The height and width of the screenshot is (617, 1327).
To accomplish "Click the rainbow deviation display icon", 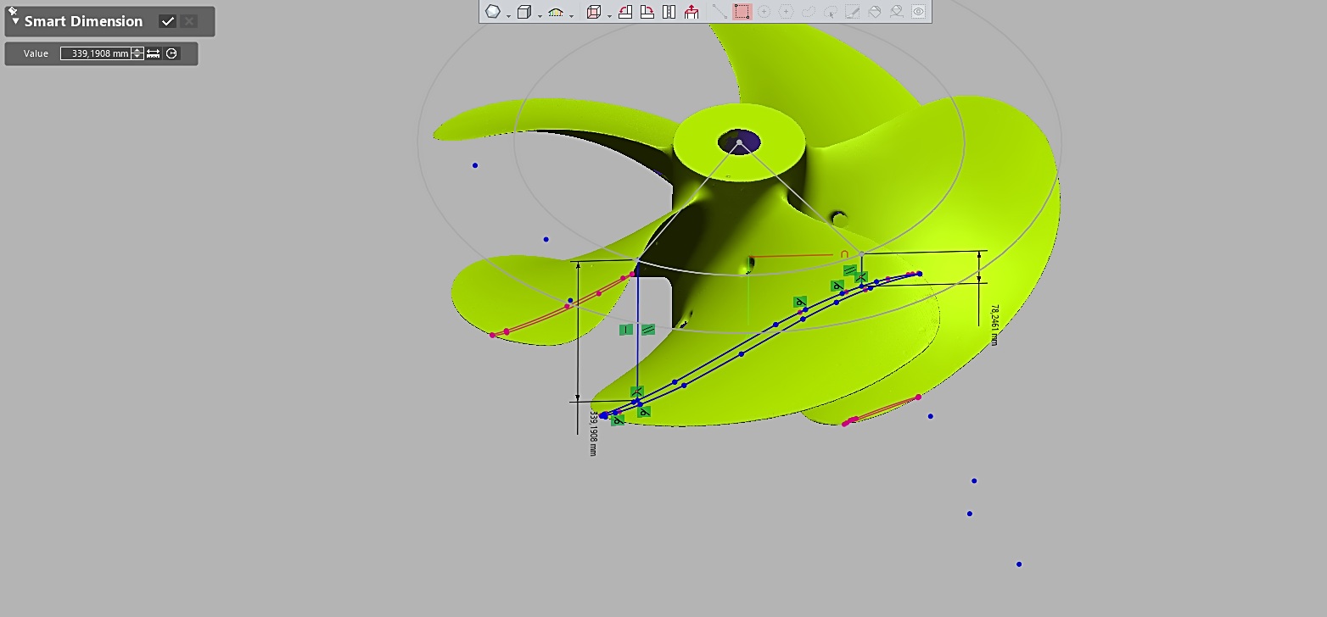I will [554, 12].
